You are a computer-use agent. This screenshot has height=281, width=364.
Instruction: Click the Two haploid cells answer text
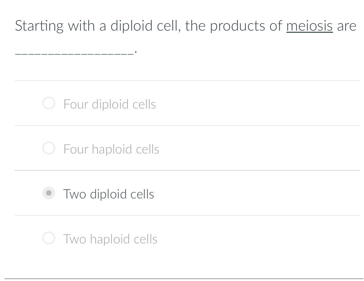tap(110, 239)
